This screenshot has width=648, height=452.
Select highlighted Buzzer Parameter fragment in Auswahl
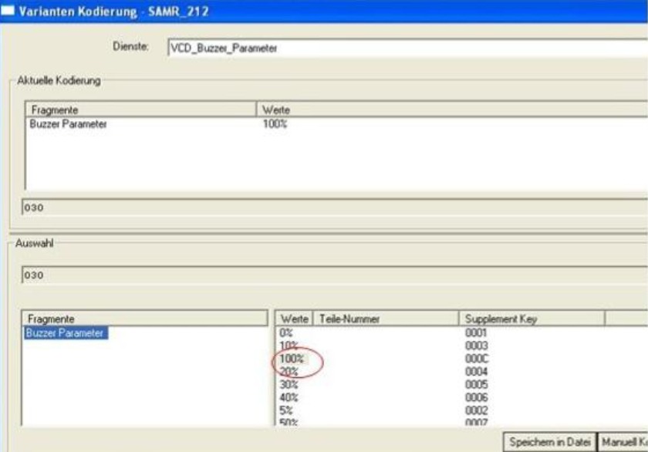pyautogui.click(x=66, y=333)
